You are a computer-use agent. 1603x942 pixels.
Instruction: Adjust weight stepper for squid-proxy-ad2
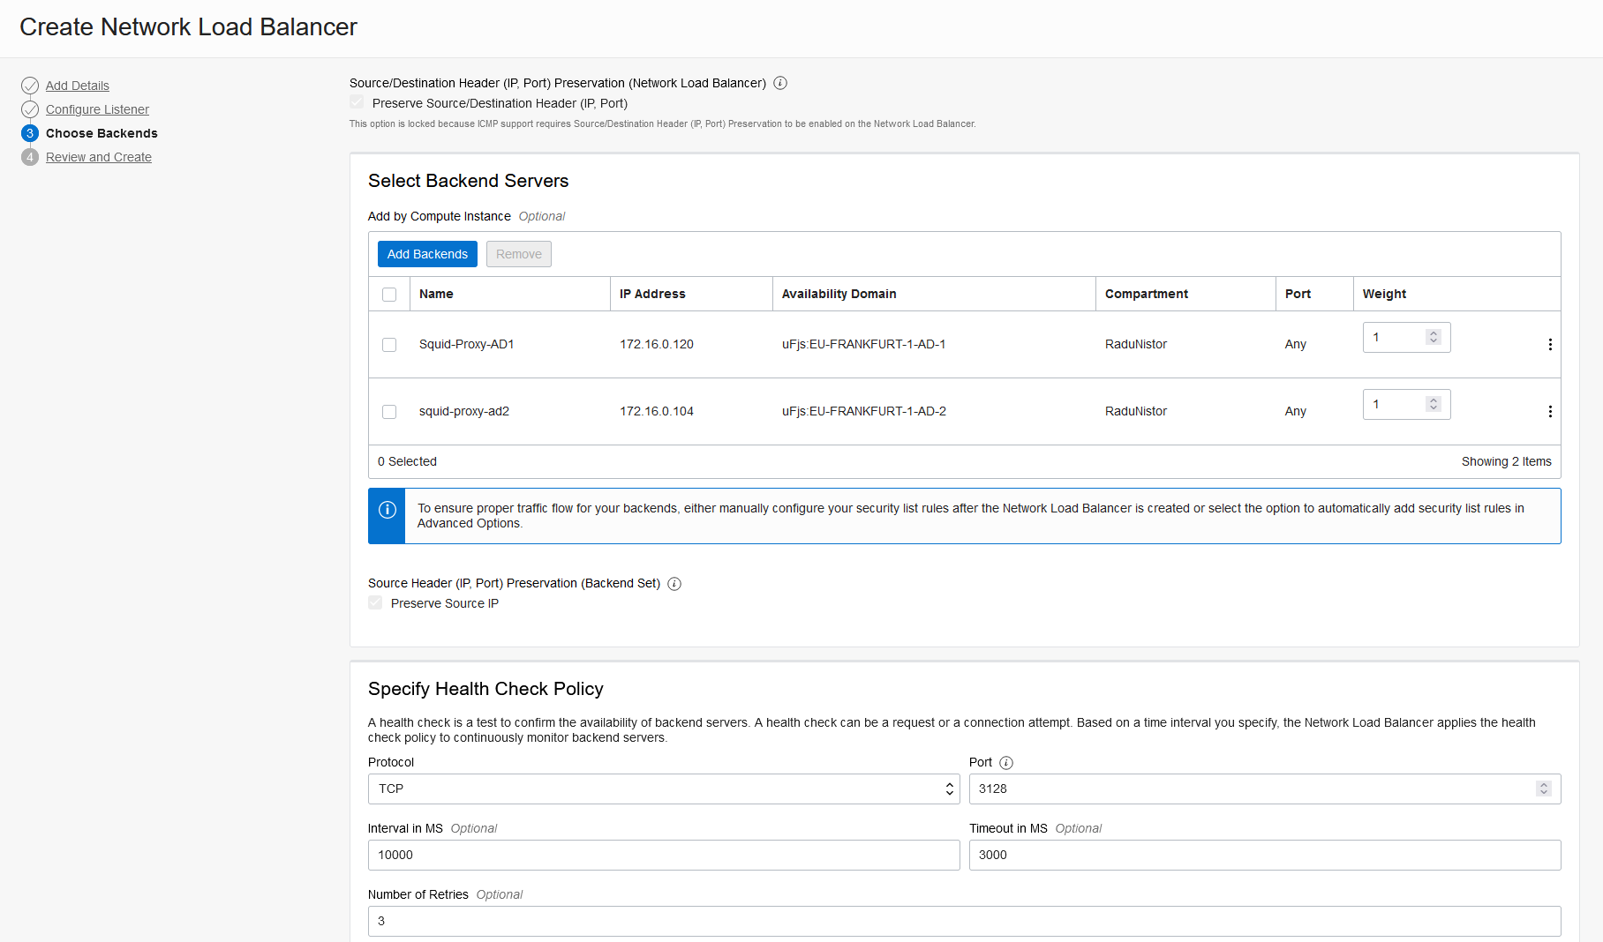pos(1434,405)
